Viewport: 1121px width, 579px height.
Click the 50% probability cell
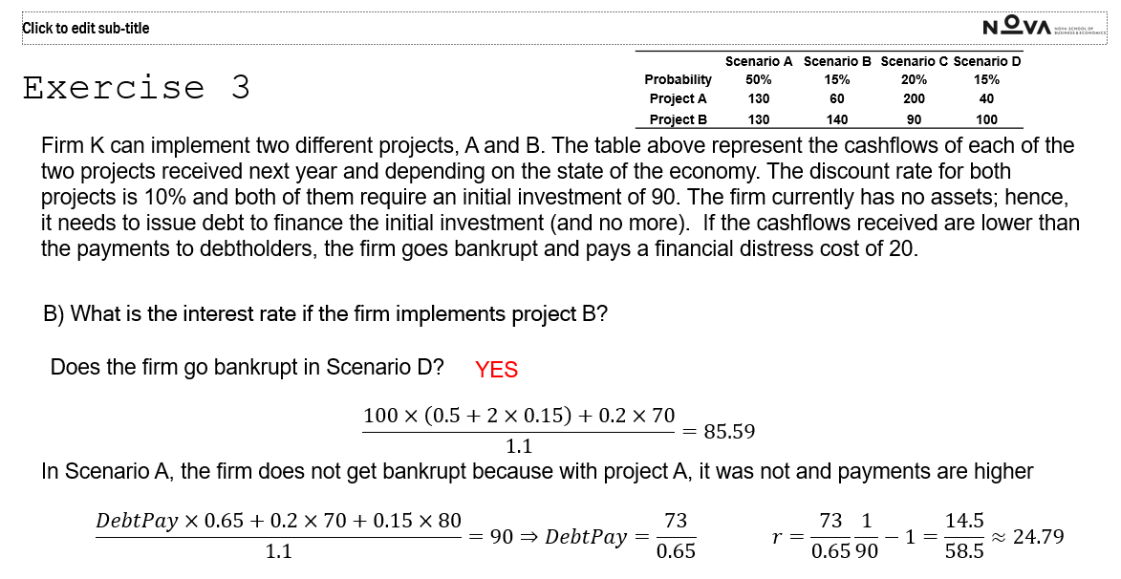(x=759, y=79)
